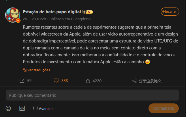The image size is (186, 117).
Task: Open comments via speech bubble icon
Action: coord(56,81)
